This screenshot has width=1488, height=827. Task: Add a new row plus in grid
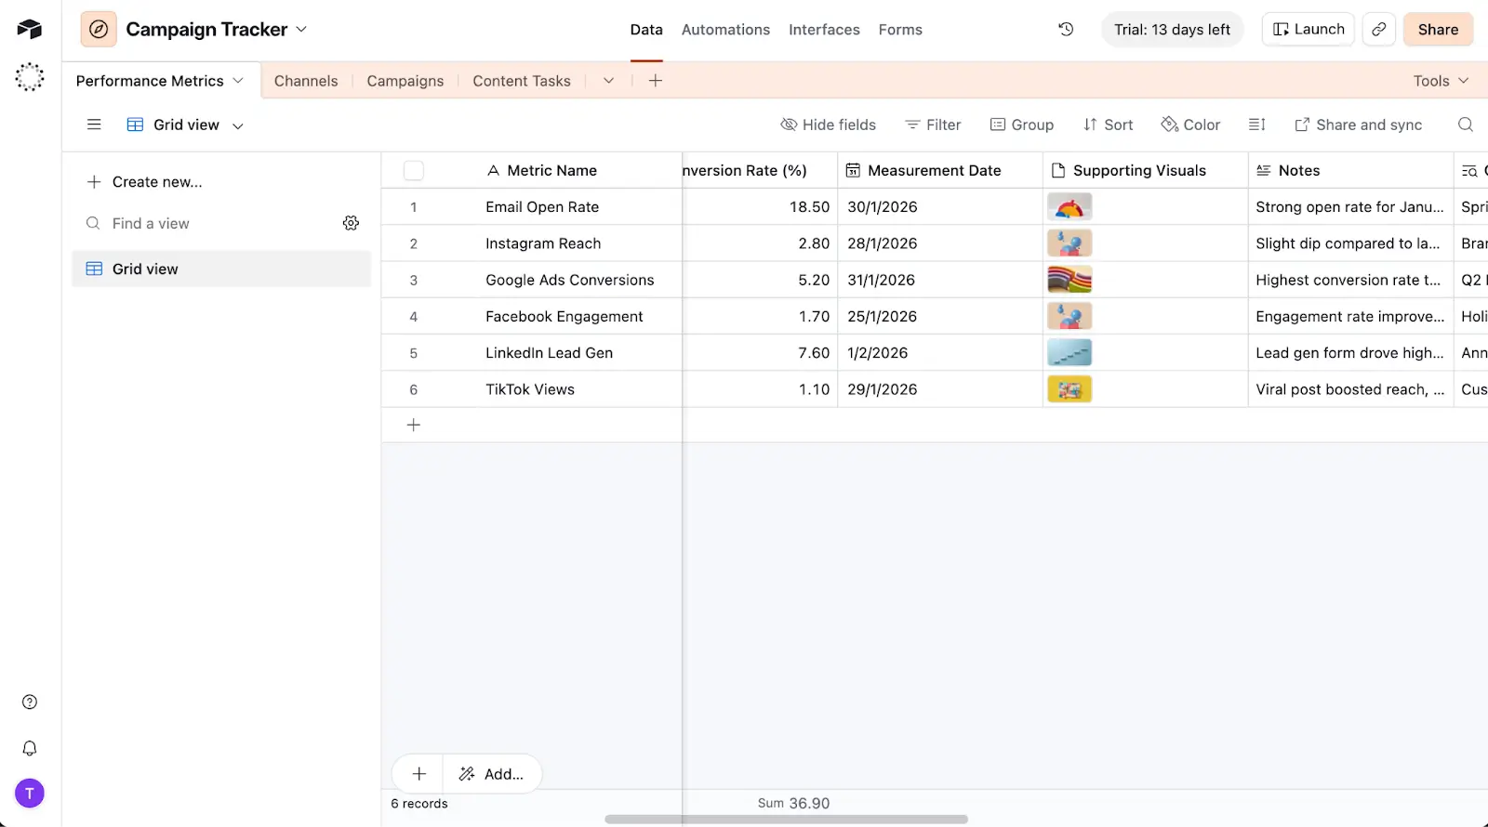[414, 425]
